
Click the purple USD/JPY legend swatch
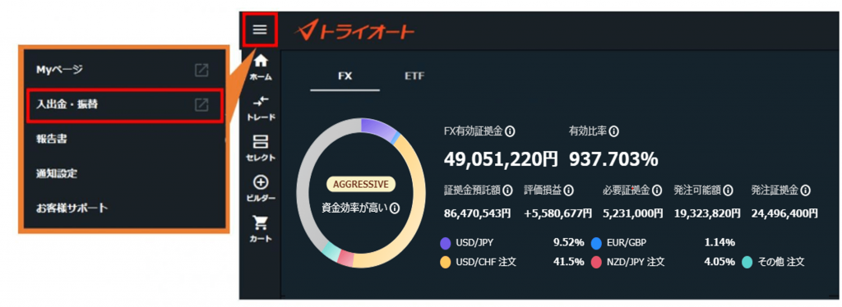pos(445,244)
